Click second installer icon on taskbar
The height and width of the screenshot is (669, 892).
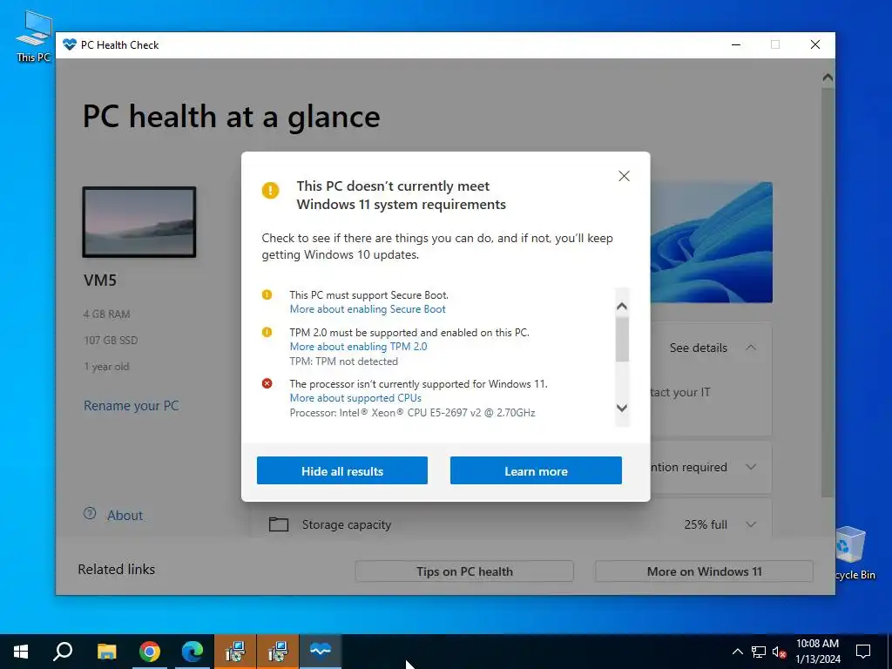(x=278, y=652)
